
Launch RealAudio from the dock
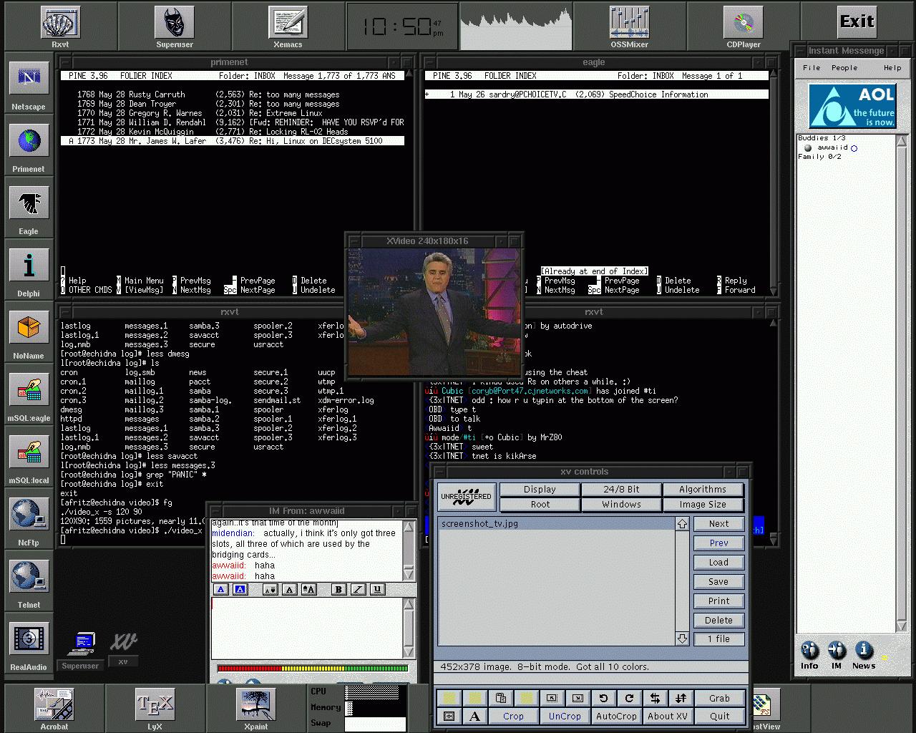(29, 639)
